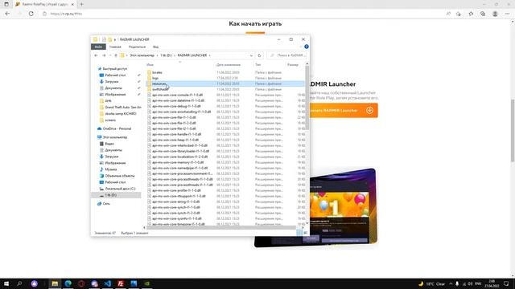Open the Файл tab in Explorer
The image size is (515, 289).
coord(98,47)
